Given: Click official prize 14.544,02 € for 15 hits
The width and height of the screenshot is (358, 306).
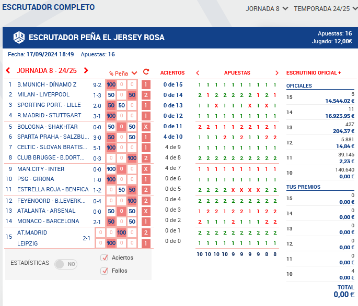Looking at the screenshot, I should point(340,101).
